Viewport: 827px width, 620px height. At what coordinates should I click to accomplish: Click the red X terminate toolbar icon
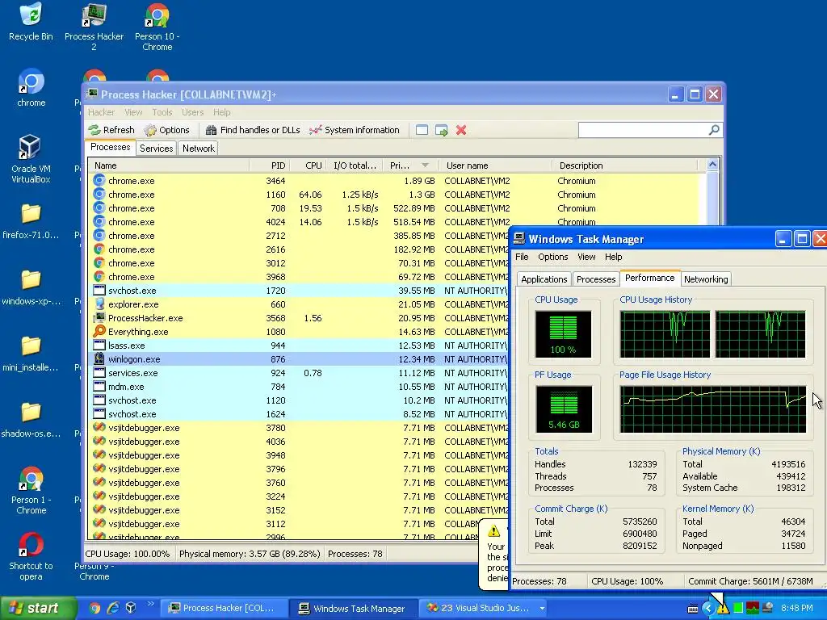coord(461,130)
